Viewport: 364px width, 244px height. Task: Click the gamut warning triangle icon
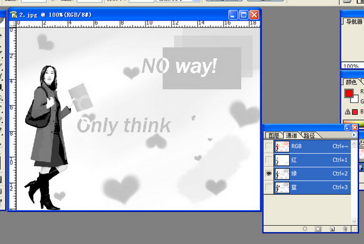coord(348,112)
